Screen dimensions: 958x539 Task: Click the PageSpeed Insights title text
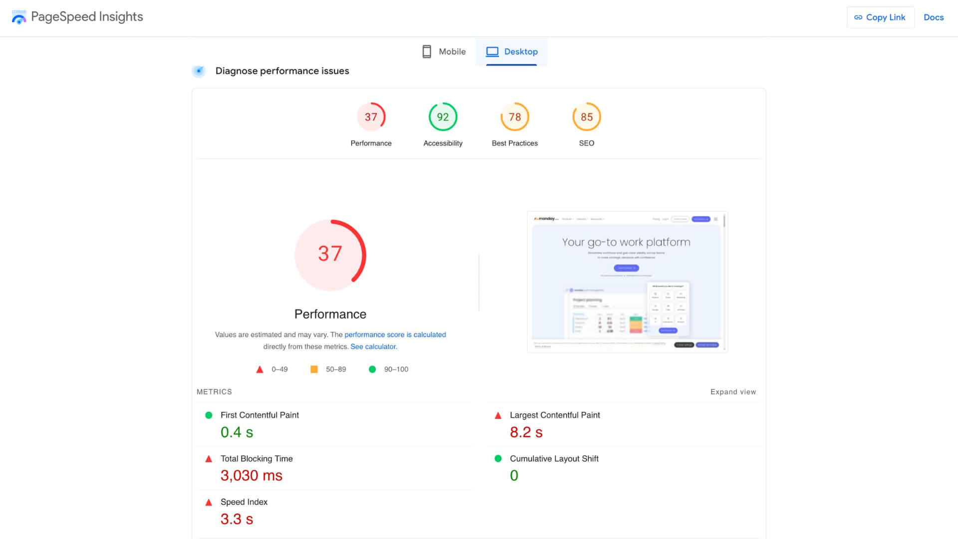pyautogui.click(x=87, y=17)
